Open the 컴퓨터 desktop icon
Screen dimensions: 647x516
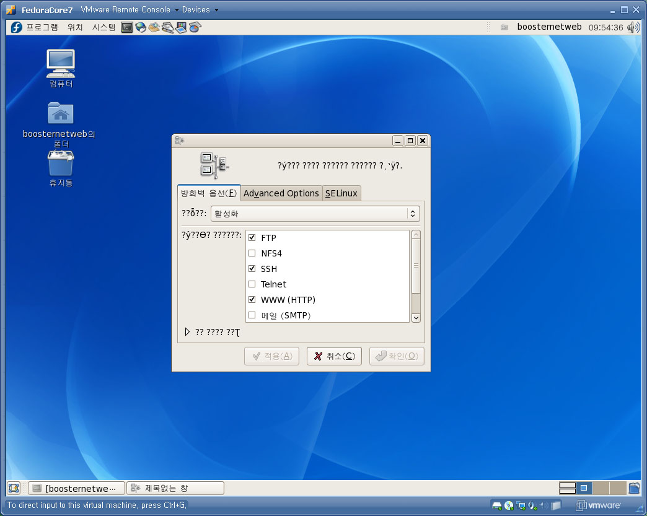click(61, 63)
